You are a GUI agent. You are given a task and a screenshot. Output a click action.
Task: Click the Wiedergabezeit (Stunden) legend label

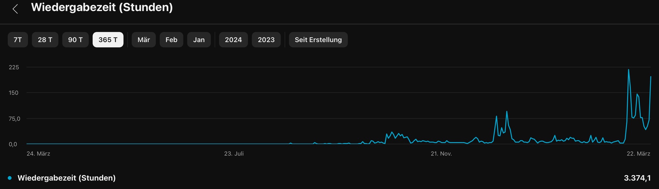point(67,178)
